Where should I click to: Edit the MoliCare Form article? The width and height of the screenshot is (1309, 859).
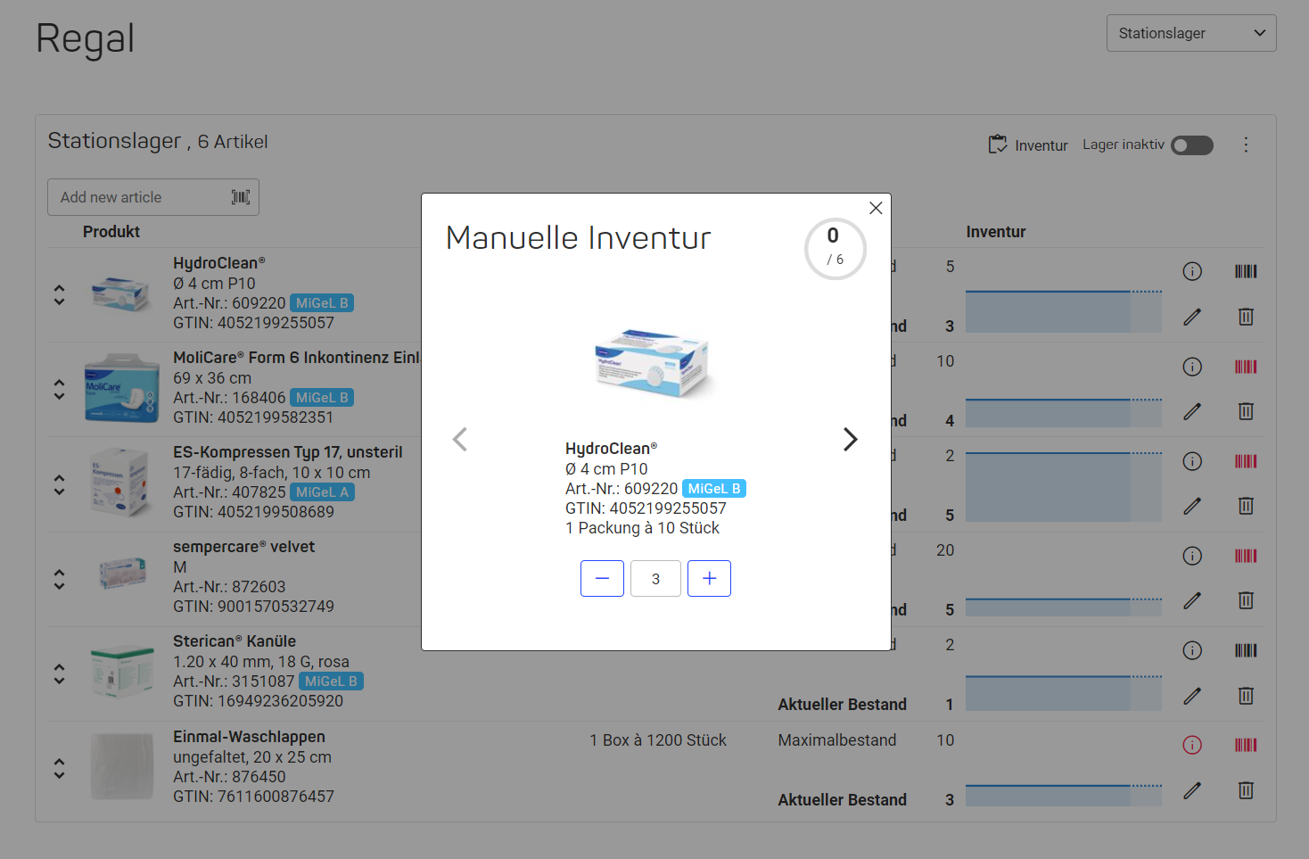coord(1192,411)
